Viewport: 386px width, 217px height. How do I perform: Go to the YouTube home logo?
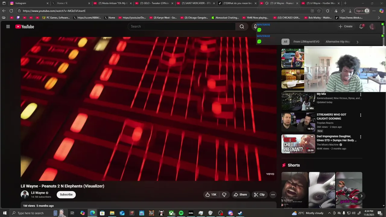[25, 27]
